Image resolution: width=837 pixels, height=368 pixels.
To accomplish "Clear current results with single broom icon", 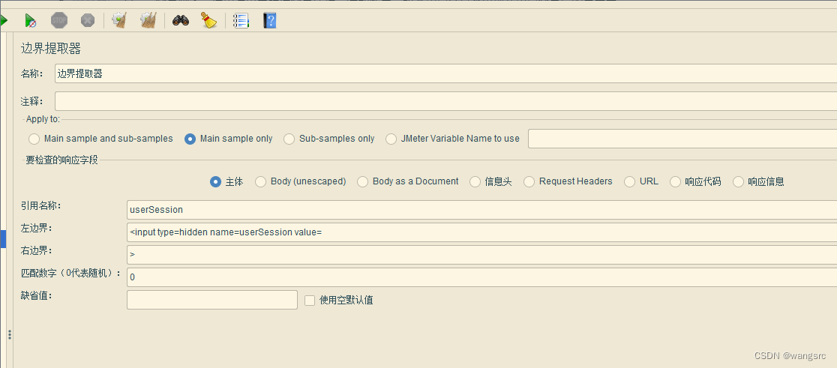I will (x=119, y=21).
